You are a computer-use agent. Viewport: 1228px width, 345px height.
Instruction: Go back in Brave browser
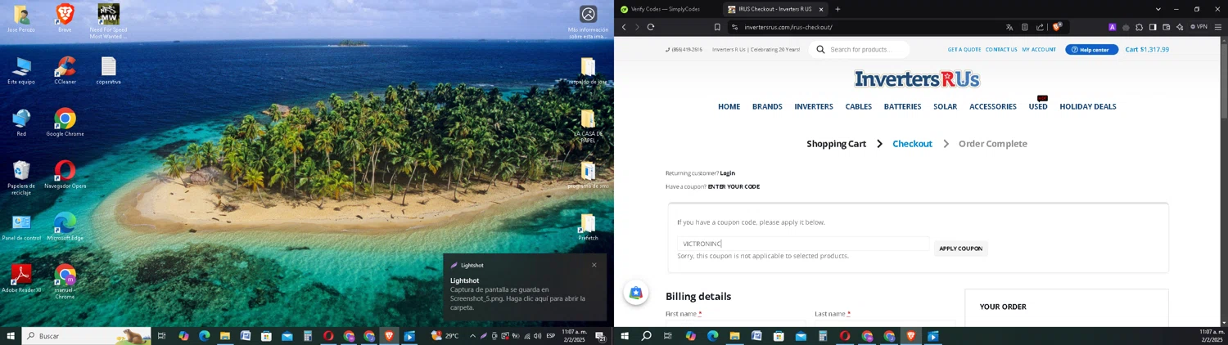[x=624, y=27]
